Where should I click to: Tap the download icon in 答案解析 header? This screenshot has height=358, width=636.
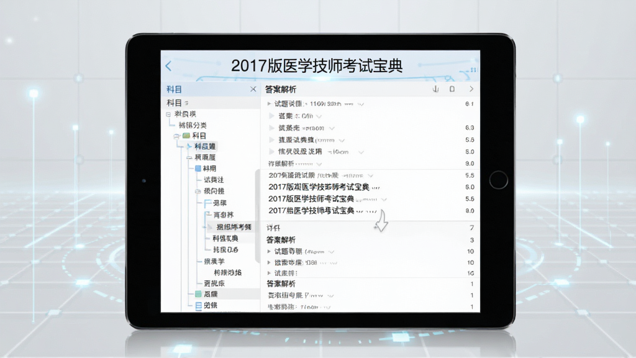tap(435, 89)
